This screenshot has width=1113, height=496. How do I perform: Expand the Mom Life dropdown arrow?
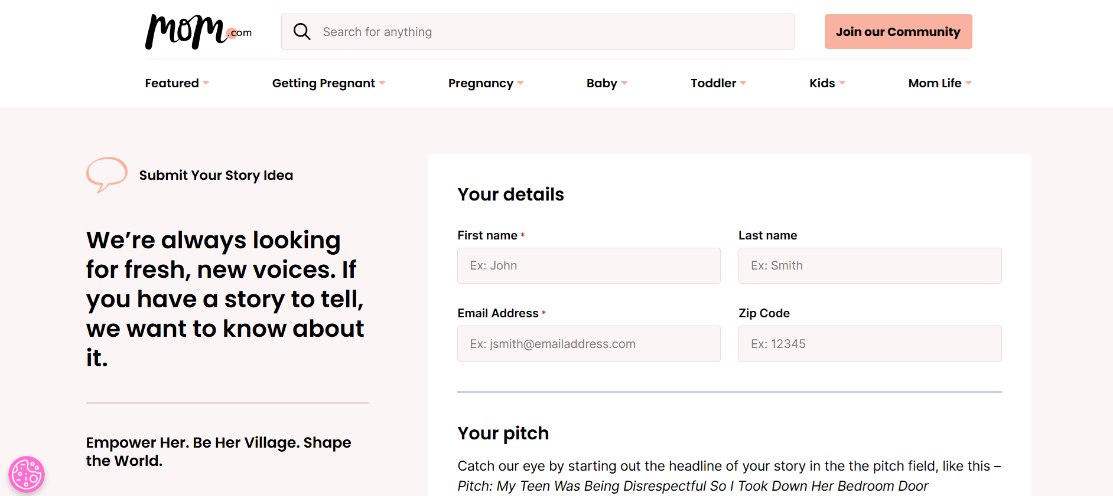click(x=968, y=83)
